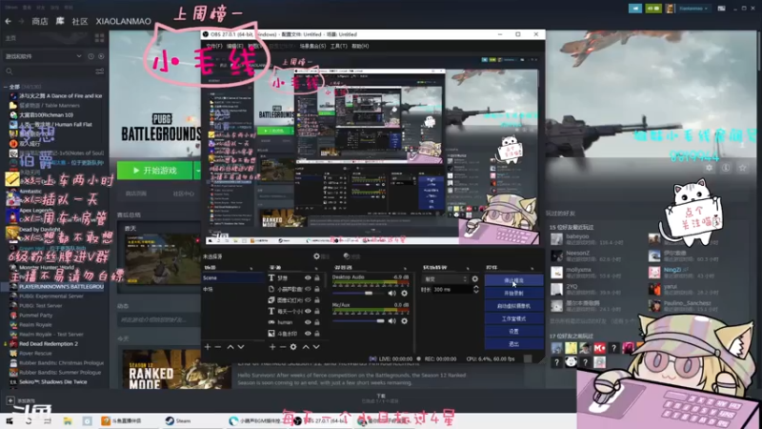Switch Steam library to grid view icon
The width and height of the screenshot is (762, 429).
pos(100,38)
